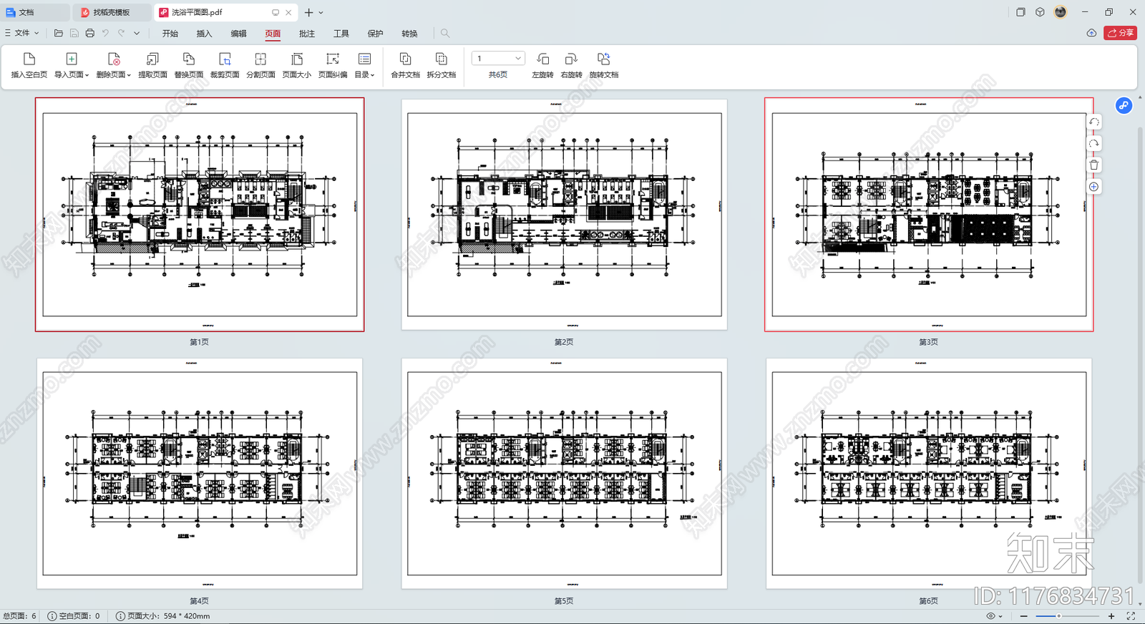Screen dimensions: 1145x624
Task: Open 页面大小 page size settings
Action: pos(297,65)
